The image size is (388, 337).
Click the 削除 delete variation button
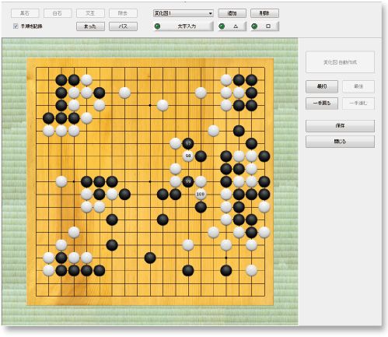(x=264, y=13)
